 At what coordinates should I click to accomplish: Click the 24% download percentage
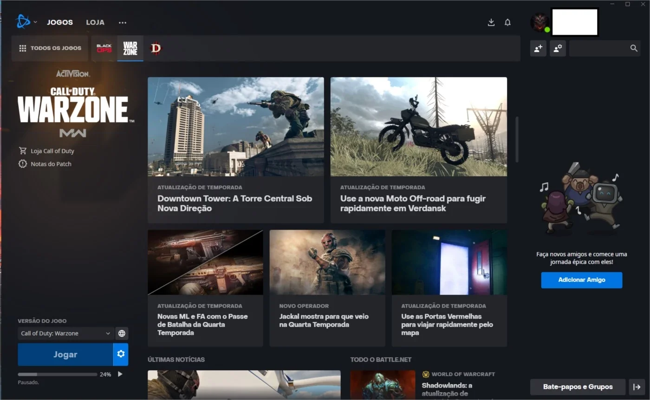(x=105, y=374)
